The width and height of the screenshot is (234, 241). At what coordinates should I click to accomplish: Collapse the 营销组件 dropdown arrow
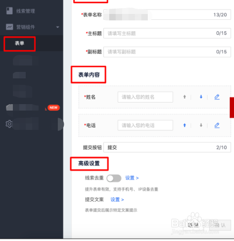point(57,27)
